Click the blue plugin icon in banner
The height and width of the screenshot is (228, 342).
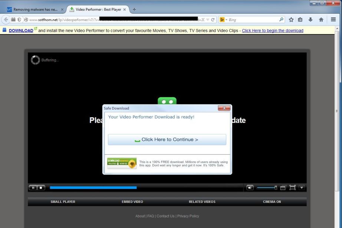tap(4, 30)
